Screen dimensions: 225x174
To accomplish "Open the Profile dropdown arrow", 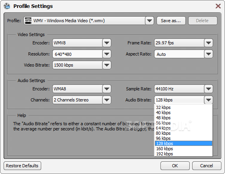I will pos(149,21).
